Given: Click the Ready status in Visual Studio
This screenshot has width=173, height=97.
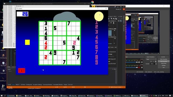Looking at the screenshot, I should [11, 87].
